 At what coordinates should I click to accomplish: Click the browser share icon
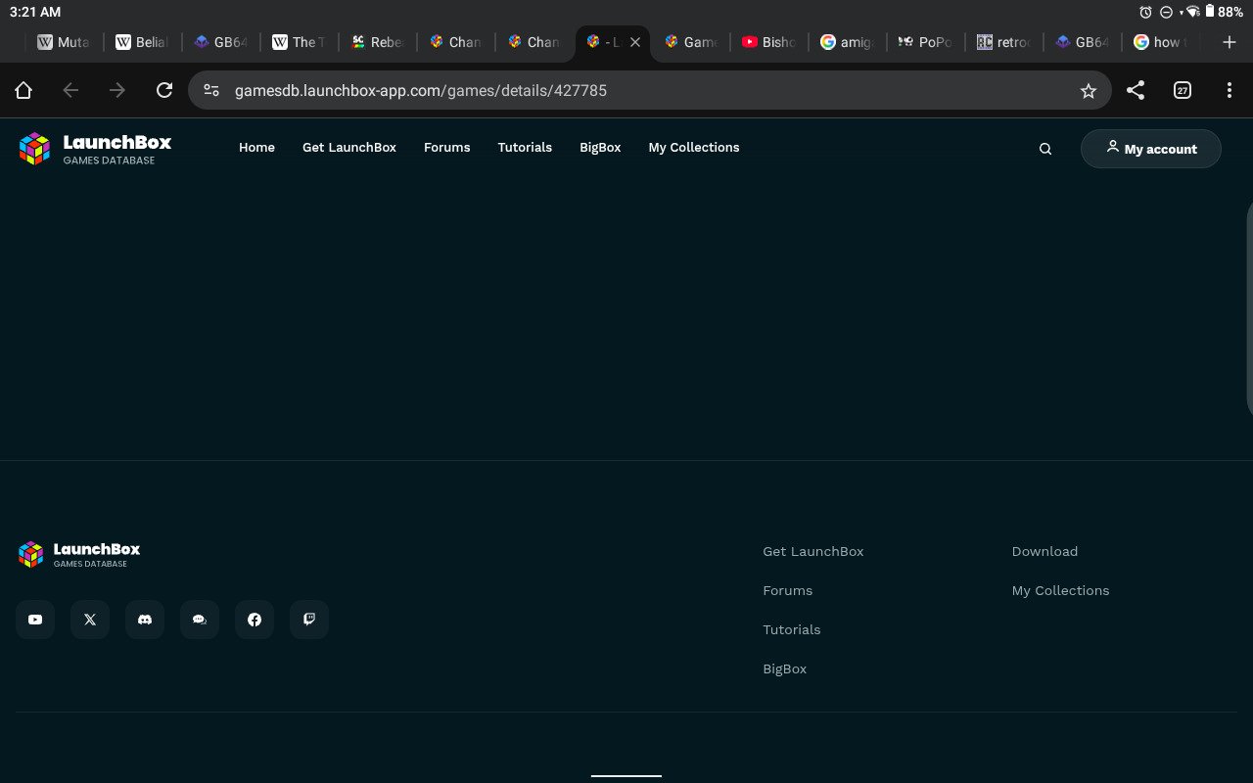click(1136, 90)
